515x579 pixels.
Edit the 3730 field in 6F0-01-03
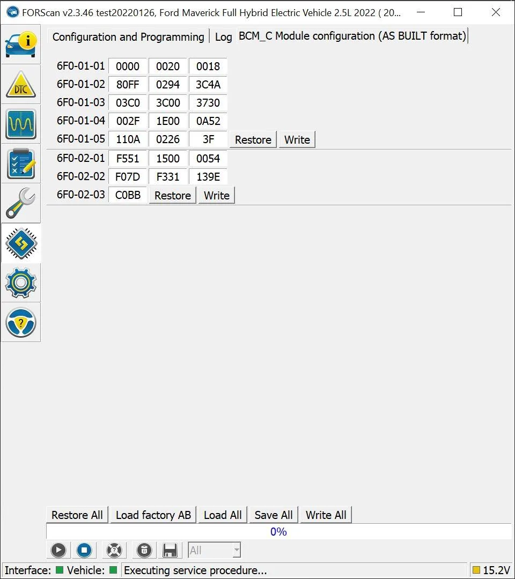coord(208,102)
